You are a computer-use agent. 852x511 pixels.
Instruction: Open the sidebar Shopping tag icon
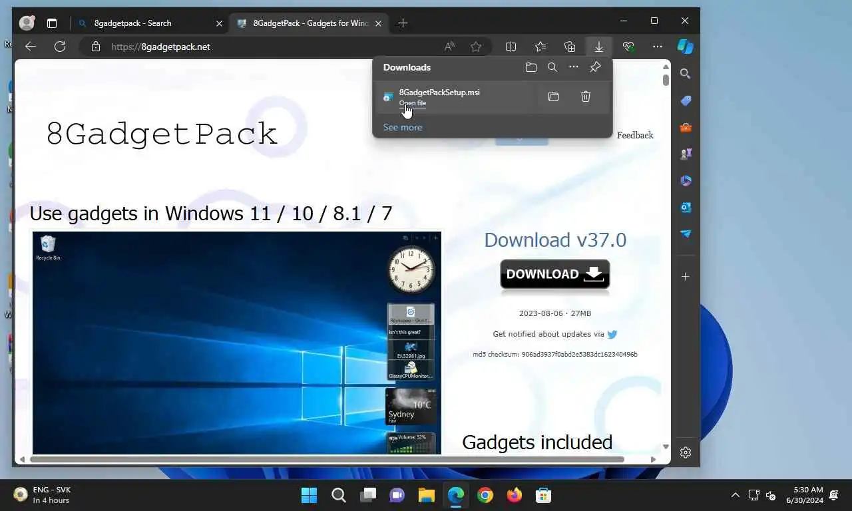pyautogui.click(x=686, y=100)
